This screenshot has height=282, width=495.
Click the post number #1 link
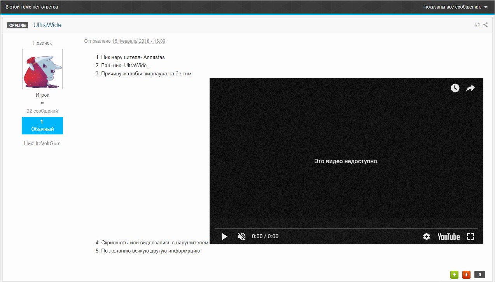(477, 25)
